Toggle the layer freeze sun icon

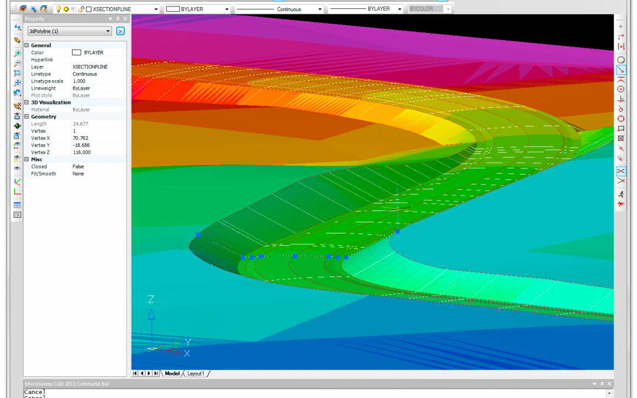click(66, 9)
